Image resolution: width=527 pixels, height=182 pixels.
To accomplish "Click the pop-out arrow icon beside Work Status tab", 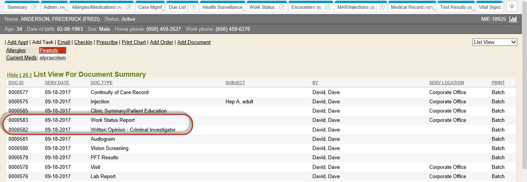I will click(282, 7).
